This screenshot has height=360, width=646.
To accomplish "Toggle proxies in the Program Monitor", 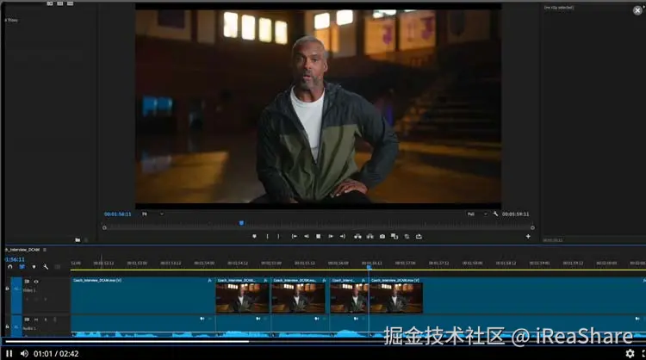I will click(407, 237).
